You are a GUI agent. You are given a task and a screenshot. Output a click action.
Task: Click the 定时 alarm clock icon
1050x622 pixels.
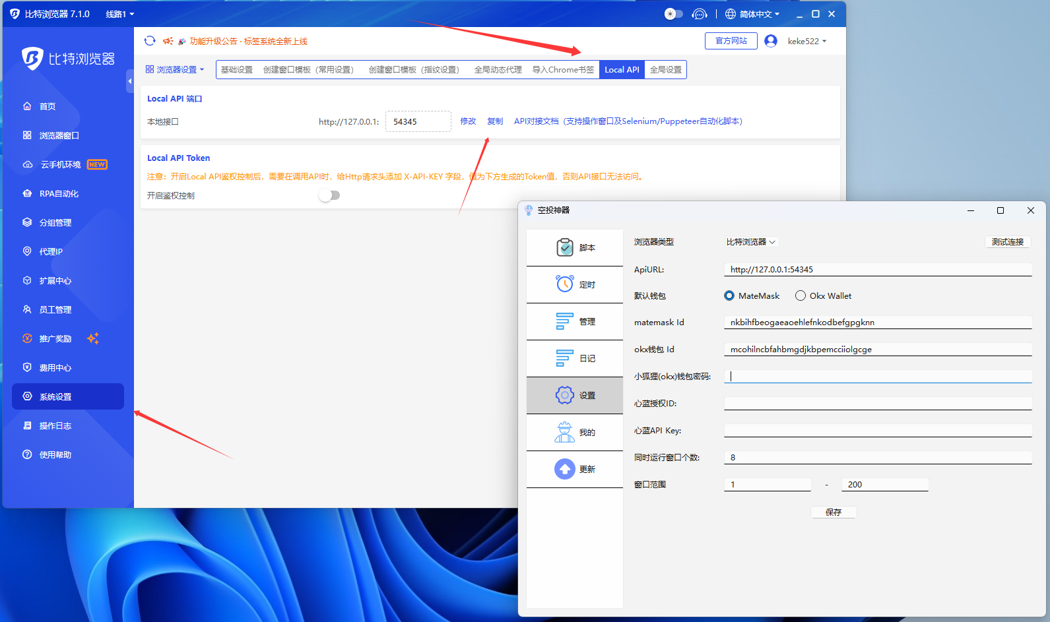click(564, 284)
